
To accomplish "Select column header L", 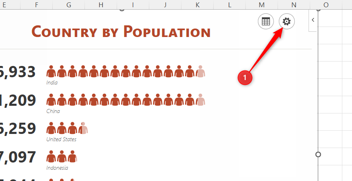I will pyautogui.click(x=229, y=5).
